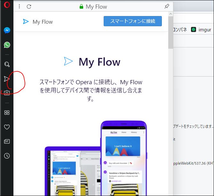Open bookmarks heart icon
The height and width of the screenshot is (196, 214).
click(7, 127)
